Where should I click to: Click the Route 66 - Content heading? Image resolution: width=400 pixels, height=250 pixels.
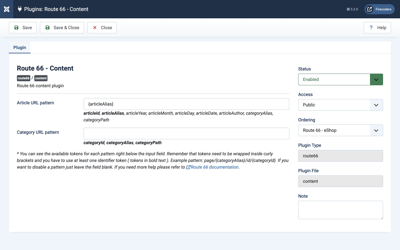pos(45,68)
